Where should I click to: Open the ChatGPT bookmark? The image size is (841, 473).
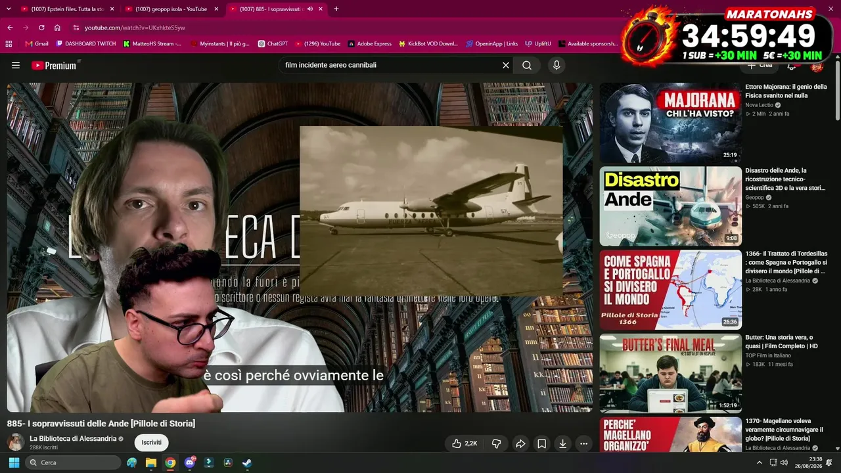[273, 44]
